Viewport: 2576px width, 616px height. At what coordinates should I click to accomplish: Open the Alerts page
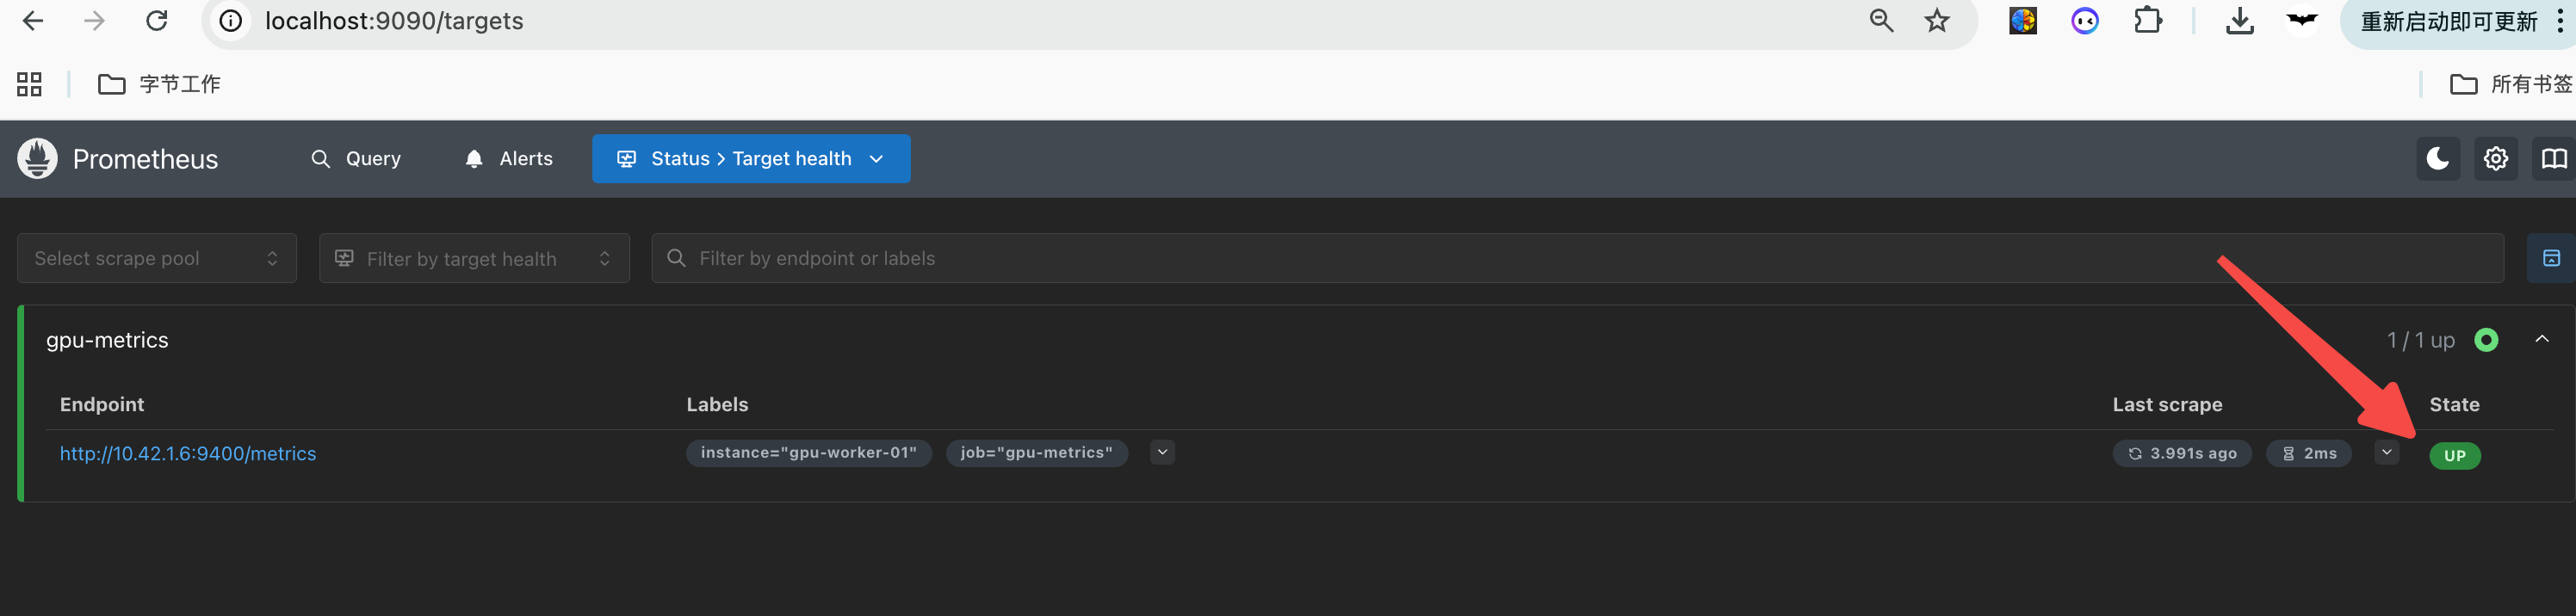(x=509, y=159)
